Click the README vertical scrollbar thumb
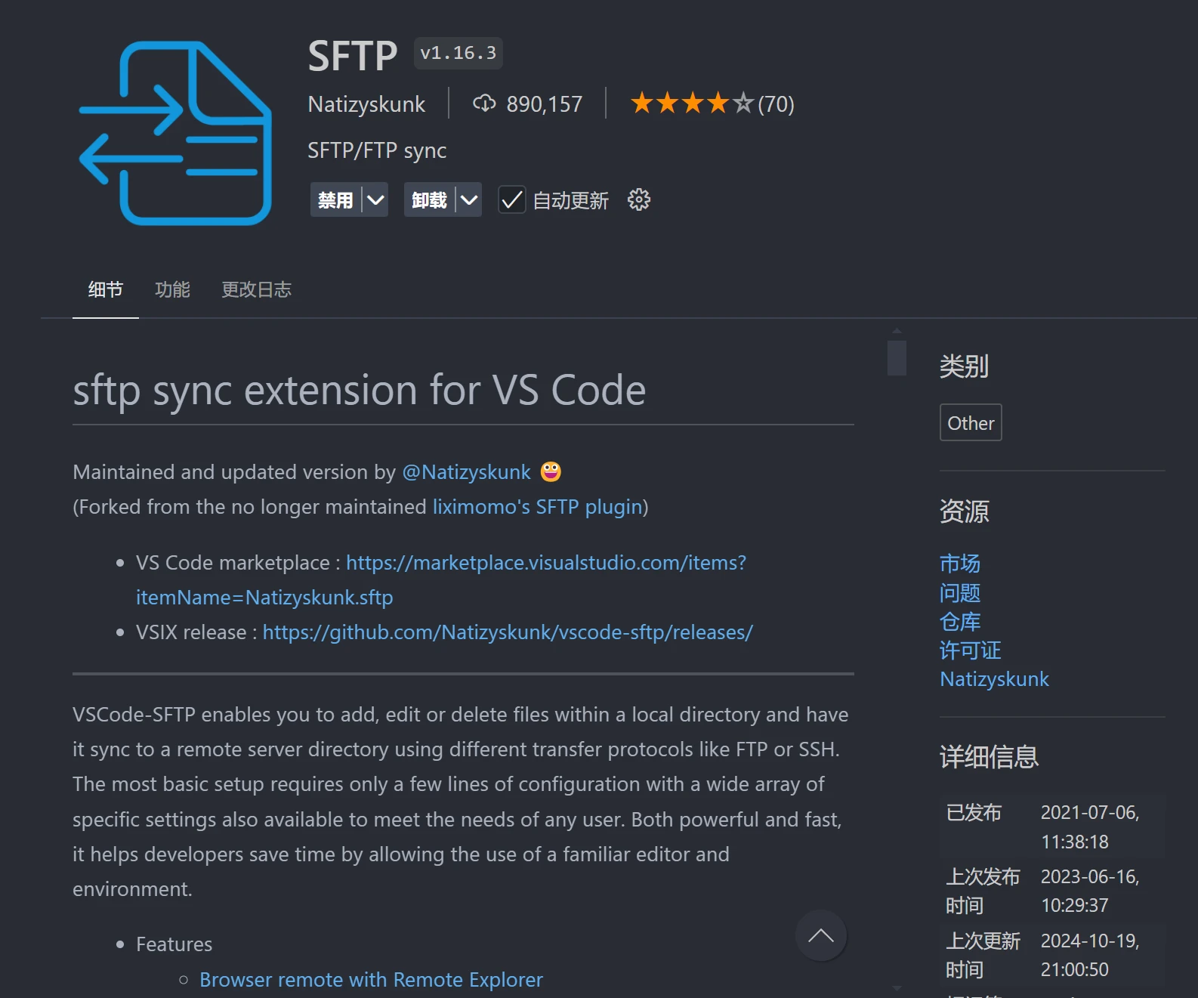Screen dimensions: 1198x998 click(x=897, y=357)
